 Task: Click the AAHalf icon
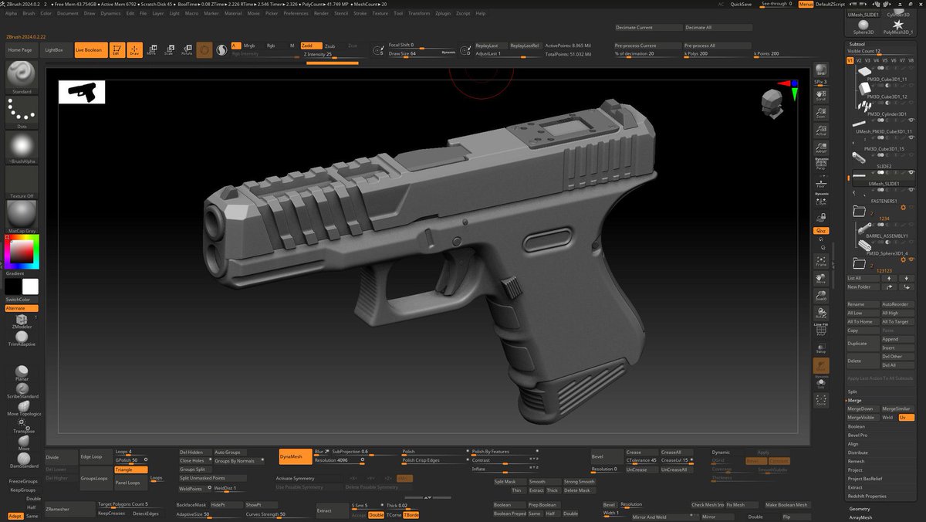tap(821, 147)
